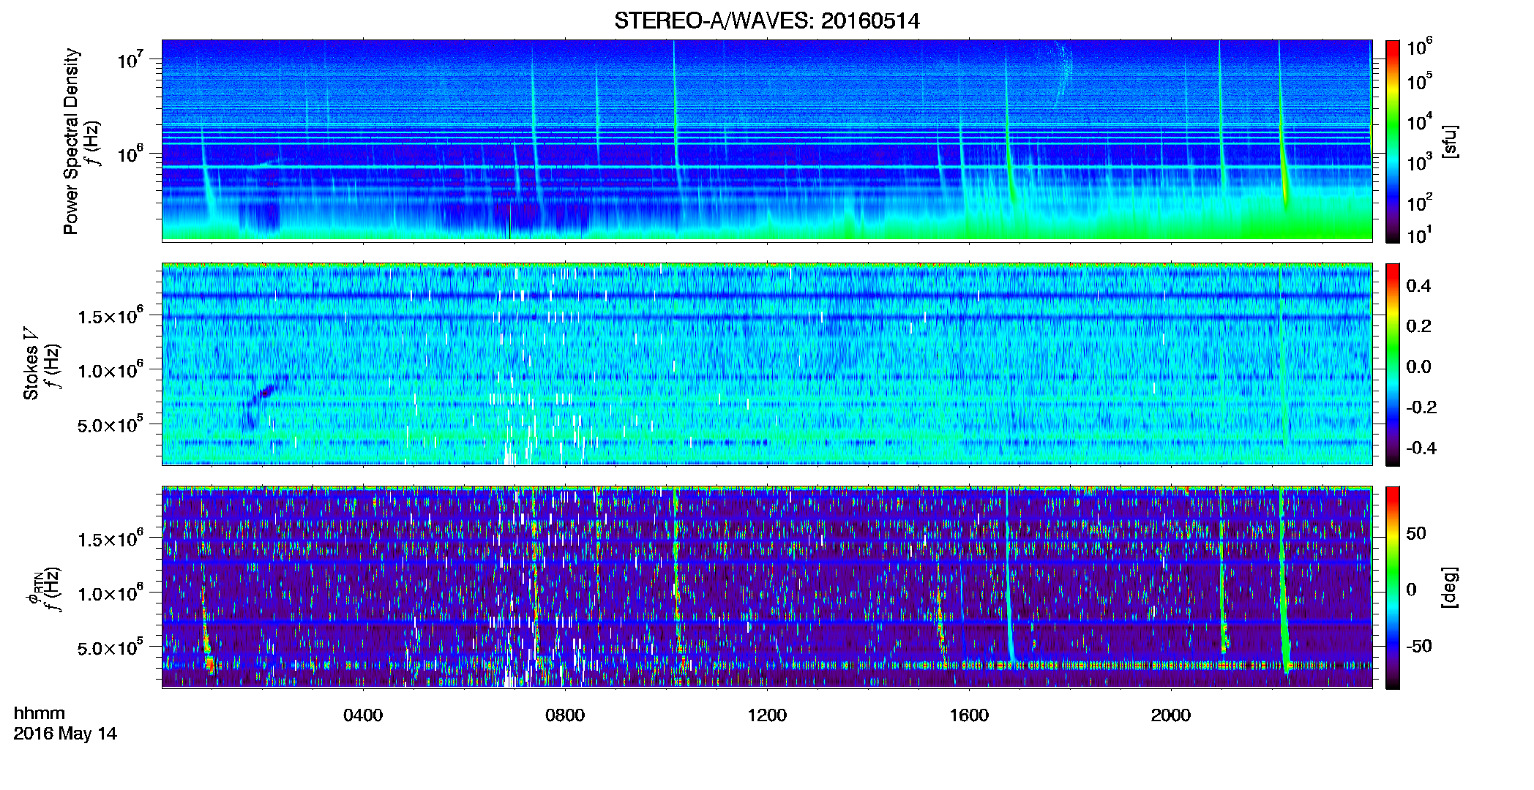Click the 10^3 value on the sfu color bar

1420,162
